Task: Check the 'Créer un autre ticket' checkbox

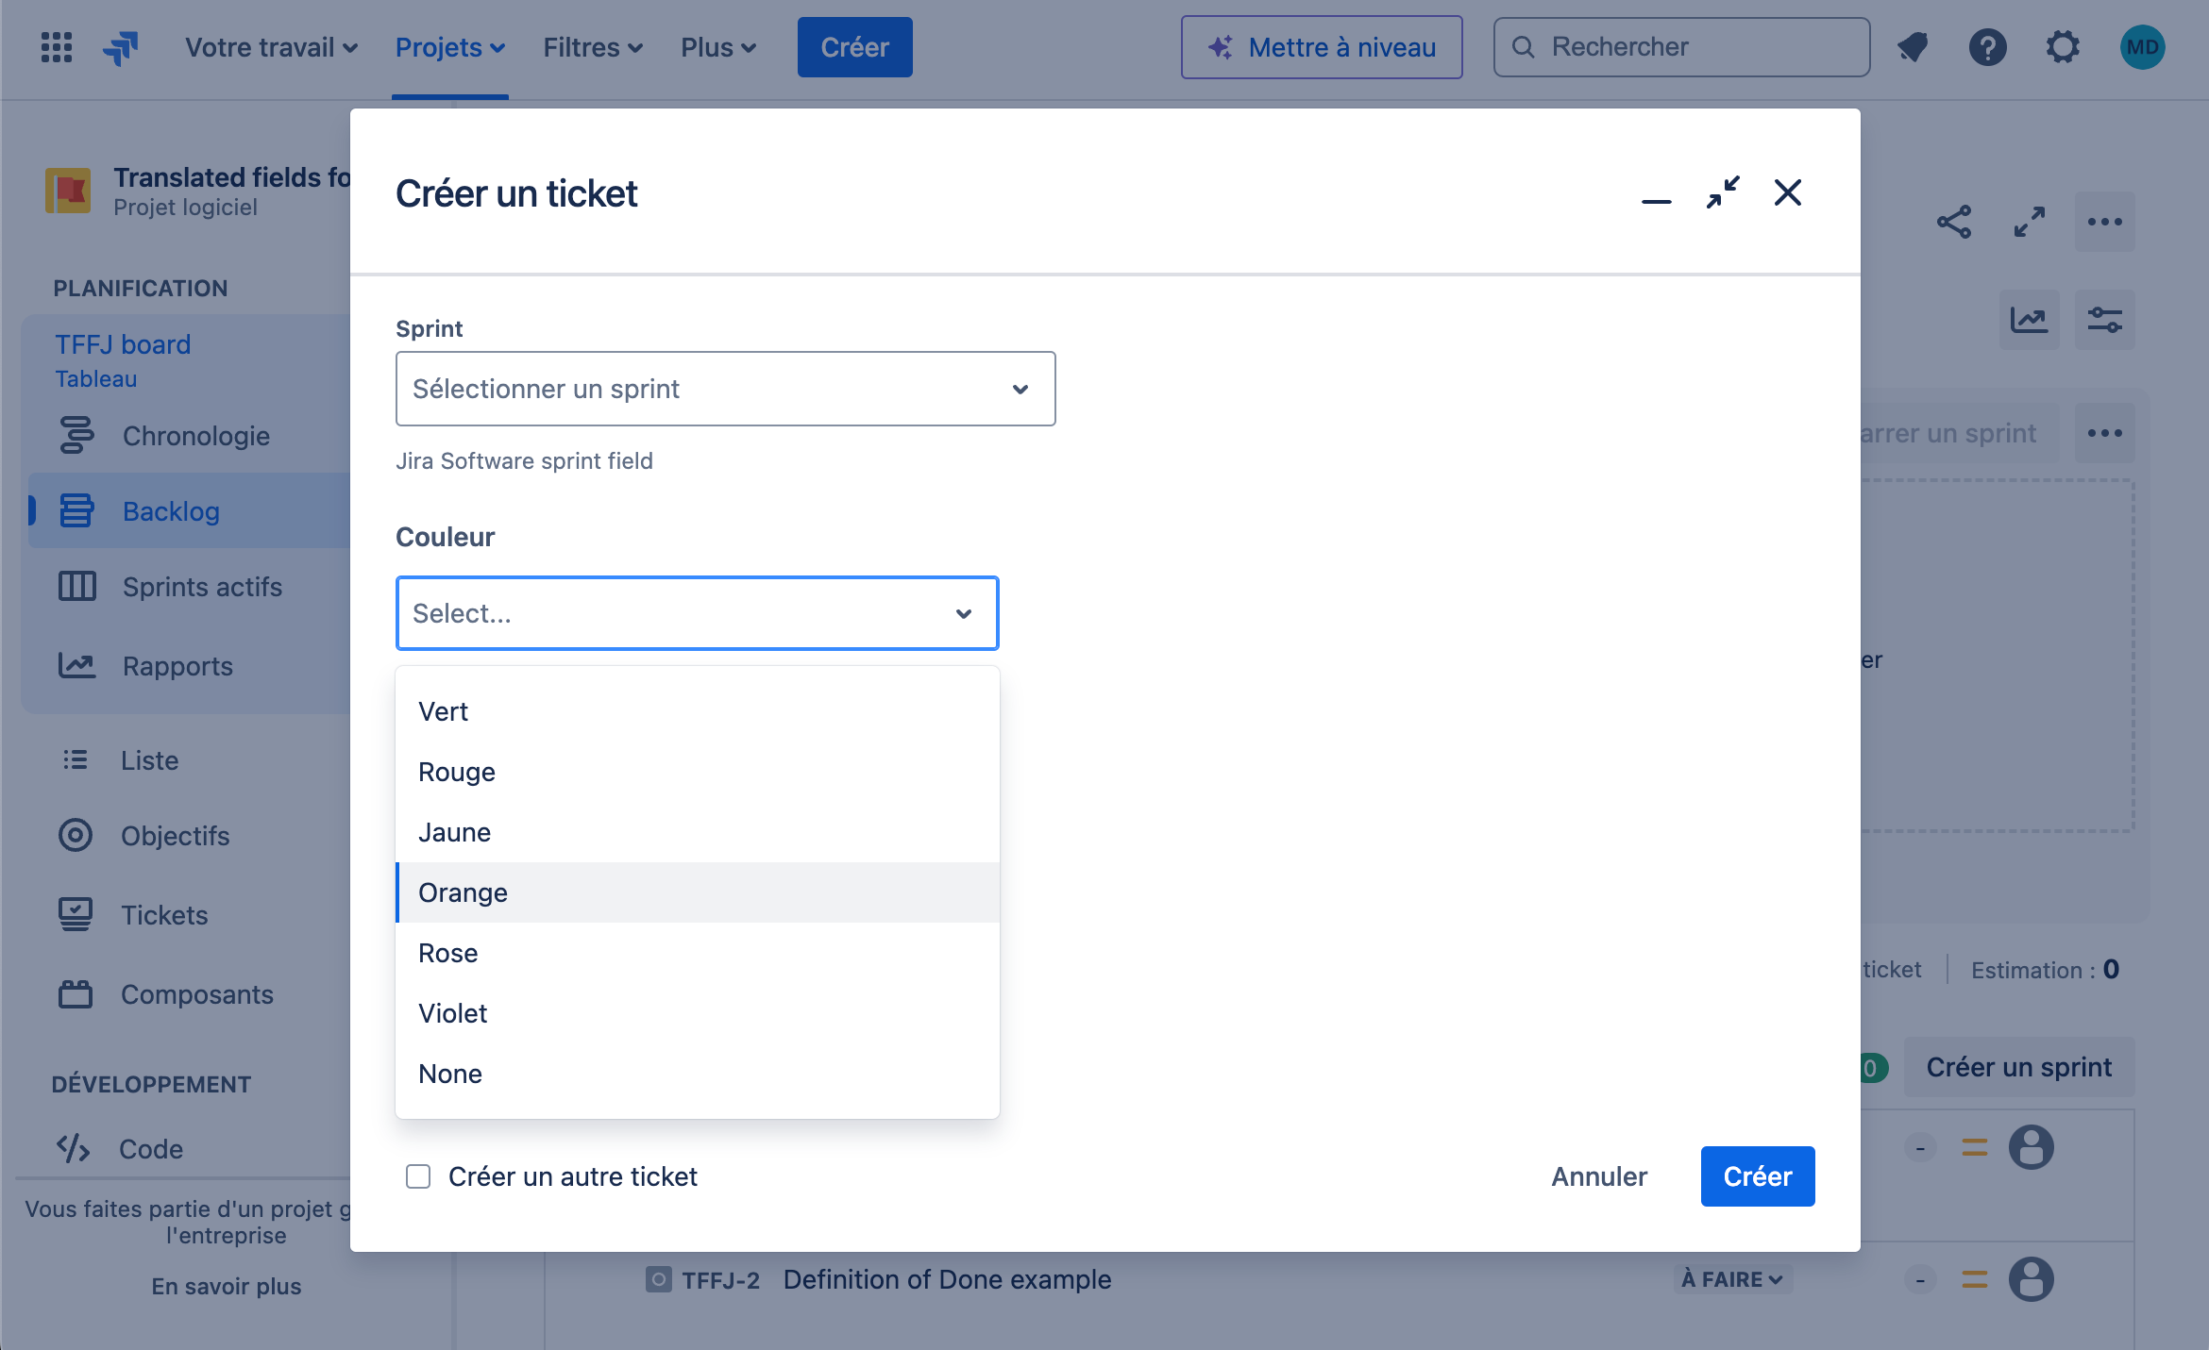Action: (418, 1176)
